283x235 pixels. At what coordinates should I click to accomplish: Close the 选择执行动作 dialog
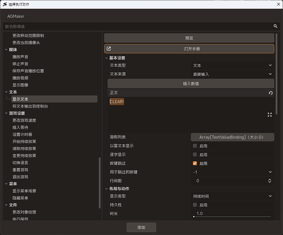tap(278, 4)
